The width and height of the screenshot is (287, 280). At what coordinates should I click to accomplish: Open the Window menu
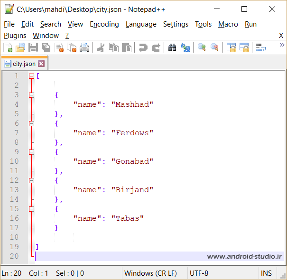[46, 36]
